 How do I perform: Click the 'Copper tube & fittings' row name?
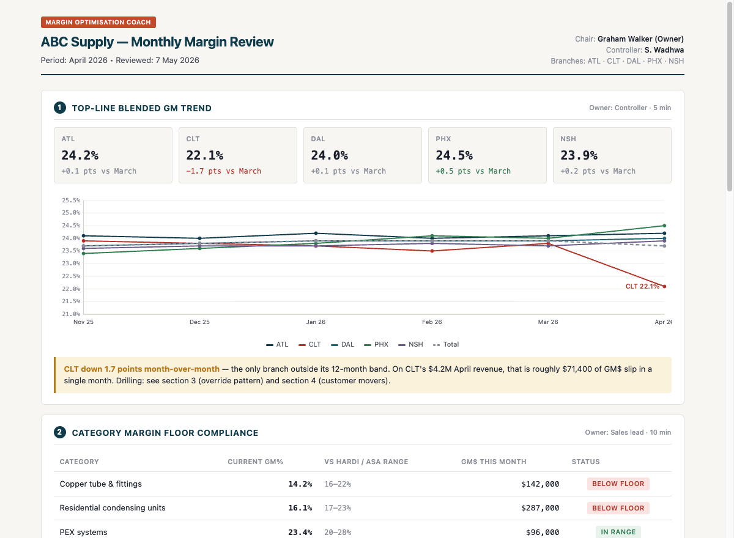click(x=101, y=484)
